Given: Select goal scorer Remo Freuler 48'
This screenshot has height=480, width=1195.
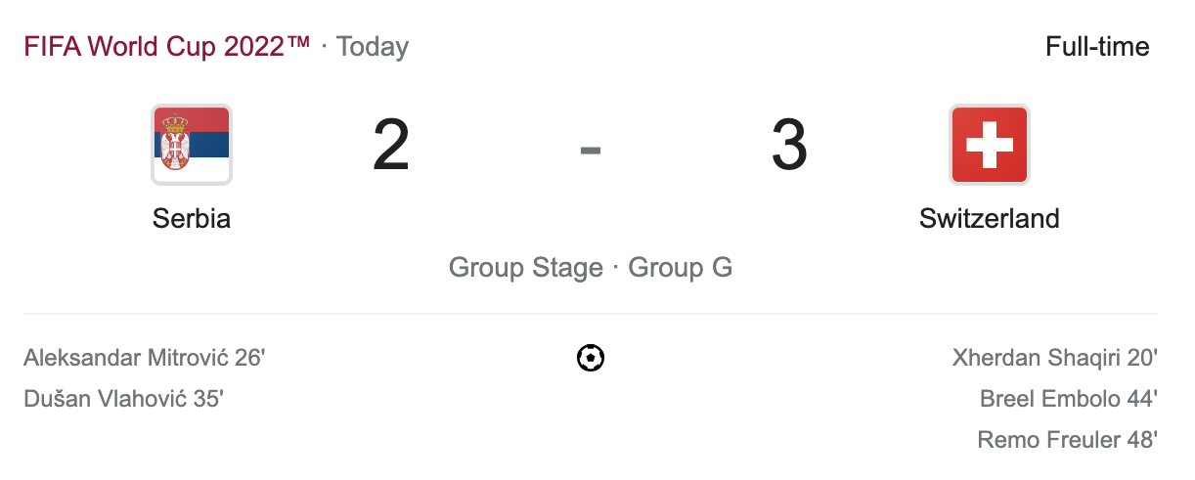Looking at the screenshot, I should [x=1067, y=440].
